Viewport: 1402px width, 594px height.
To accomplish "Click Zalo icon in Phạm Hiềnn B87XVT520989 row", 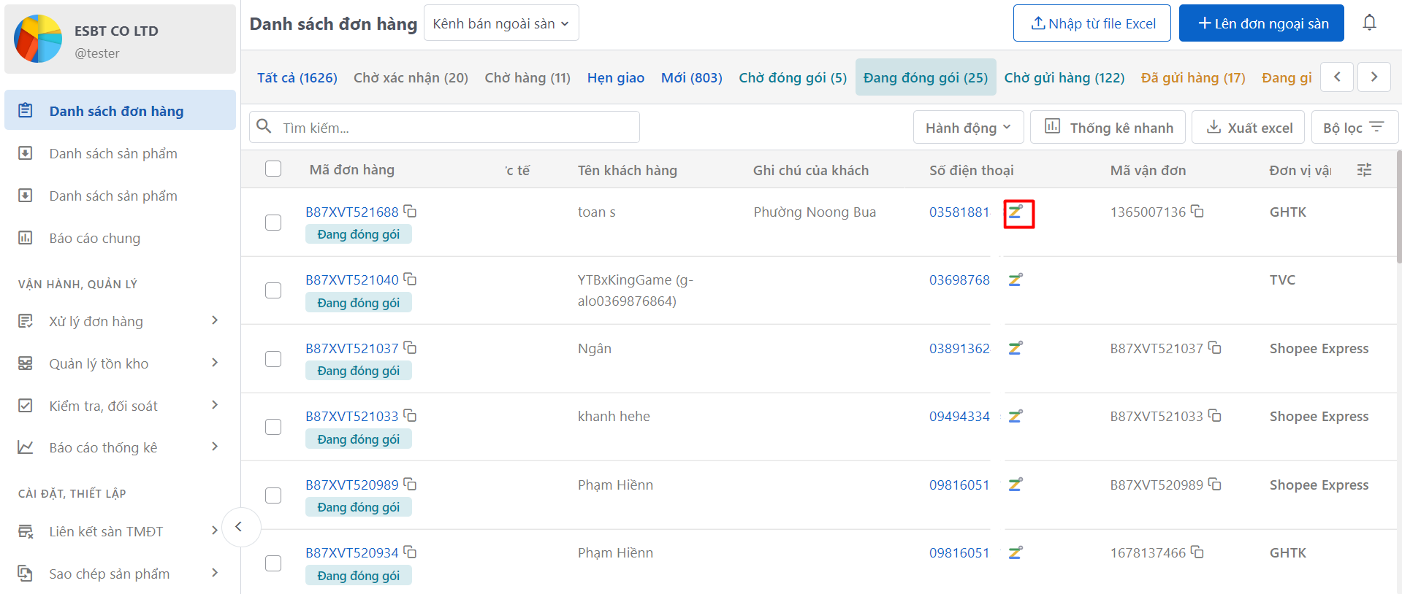I will pos(1016,485).
